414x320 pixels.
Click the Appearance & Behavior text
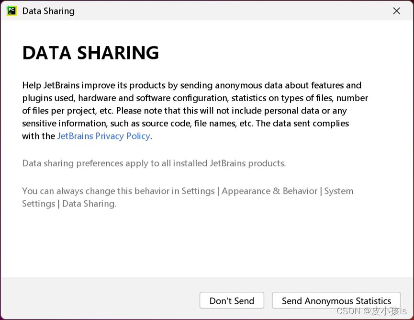[x=269, y=191]
